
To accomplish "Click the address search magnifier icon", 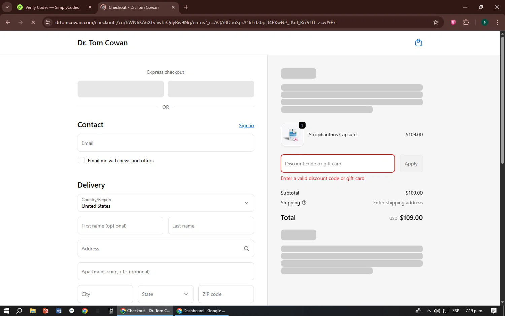I will coord(246,249).
